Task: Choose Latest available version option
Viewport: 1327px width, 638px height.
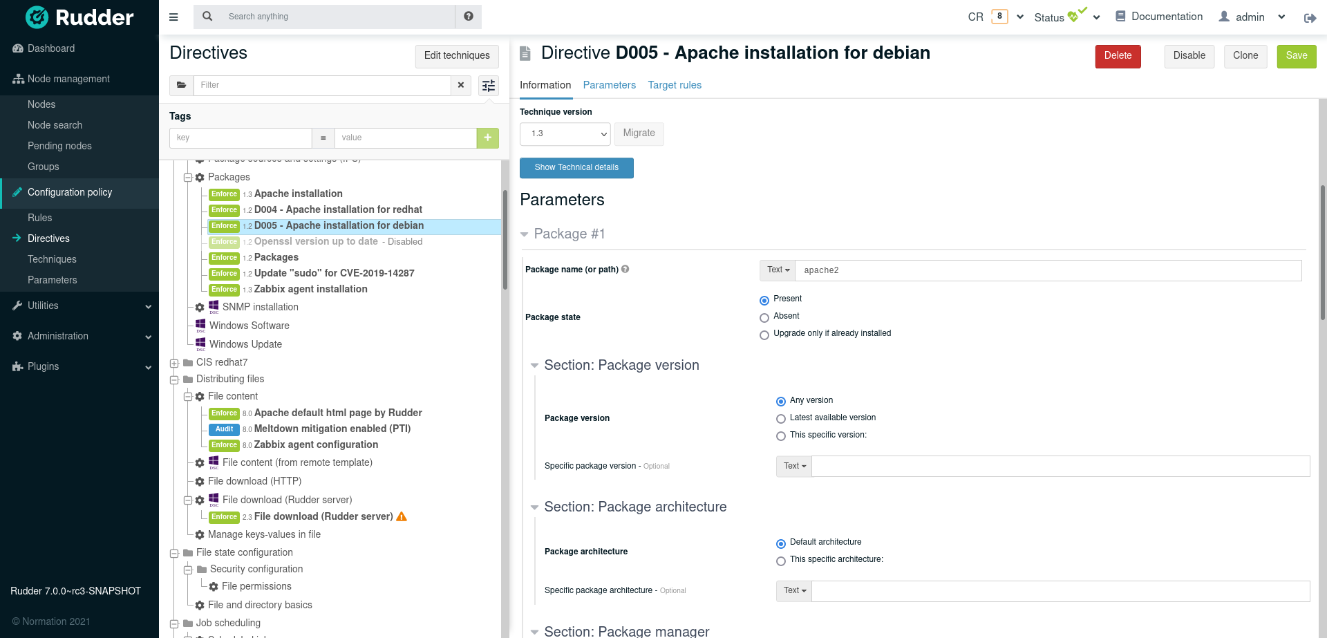Action: pyautogui.click(x=781, y=419)
